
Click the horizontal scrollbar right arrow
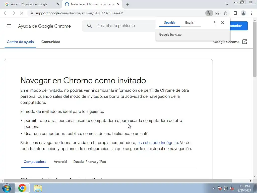click(251, 181)
